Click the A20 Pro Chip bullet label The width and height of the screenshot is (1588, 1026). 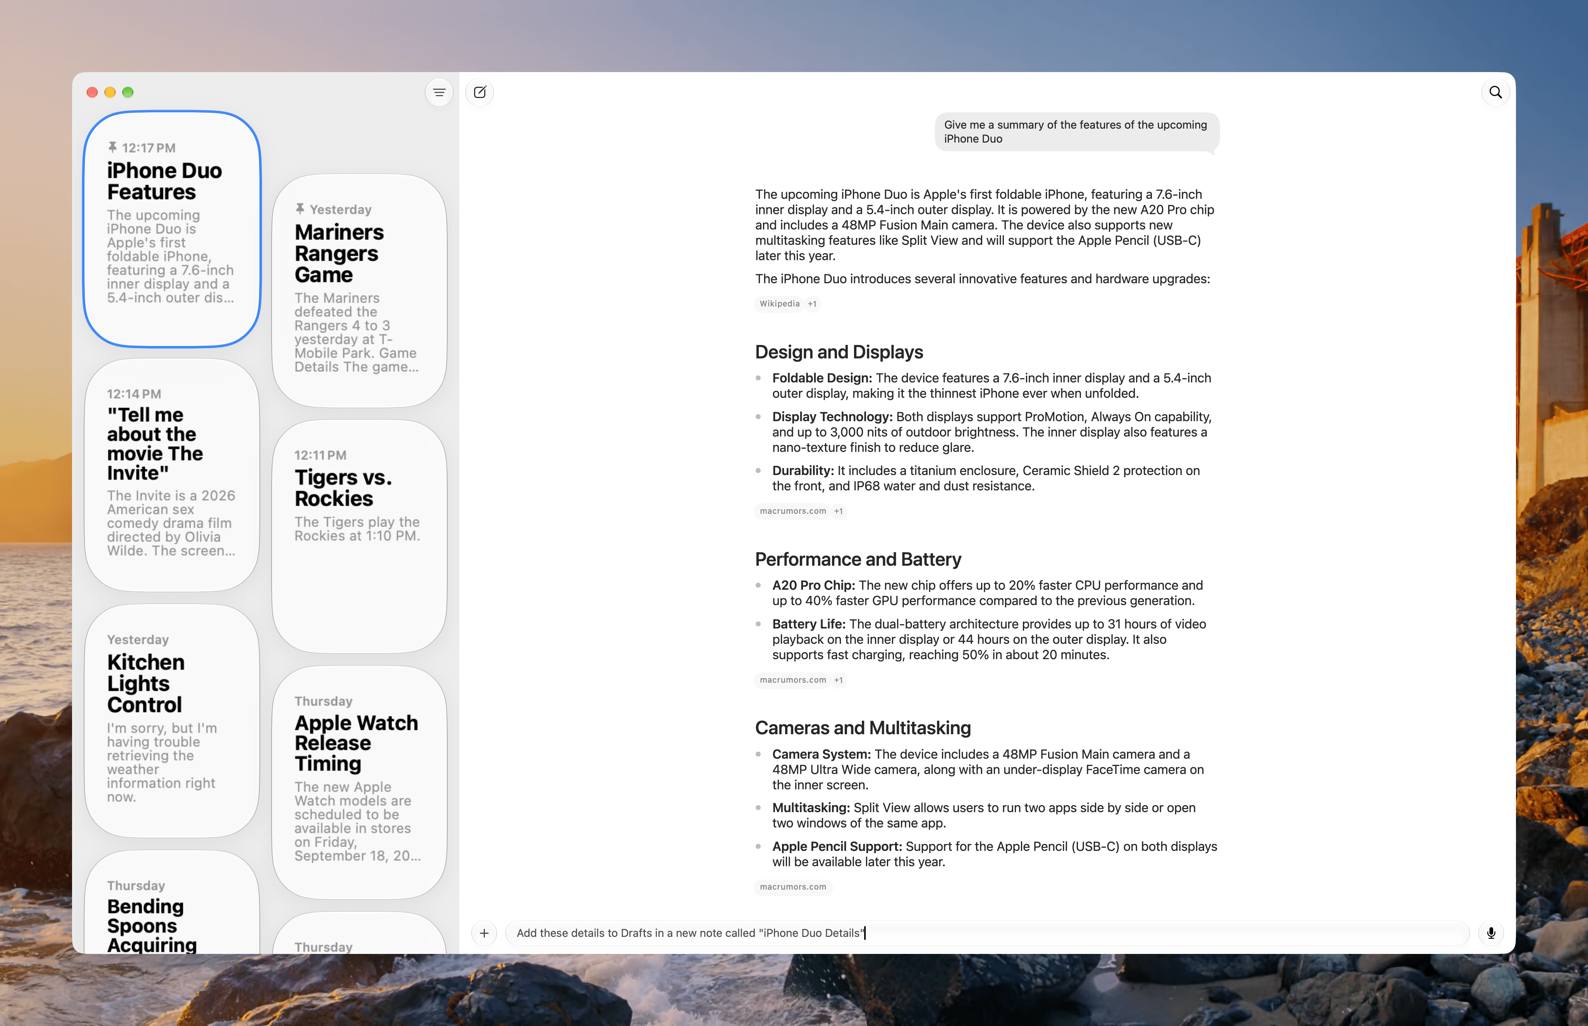pos(814,585)
